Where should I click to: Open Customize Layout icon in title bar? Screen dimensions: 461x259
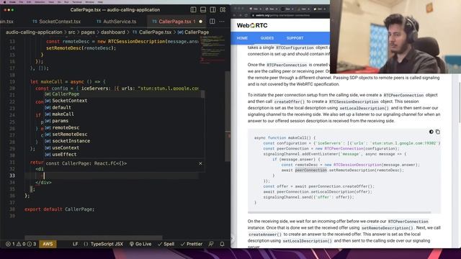click(x=223, y=9)
